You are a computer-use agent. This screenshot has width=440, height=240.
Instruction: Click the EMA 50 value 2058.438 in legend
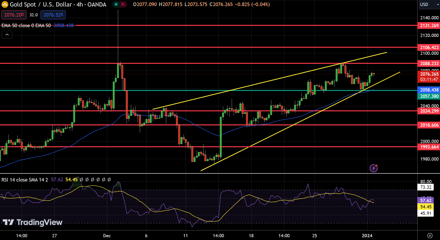coord(64,25)
